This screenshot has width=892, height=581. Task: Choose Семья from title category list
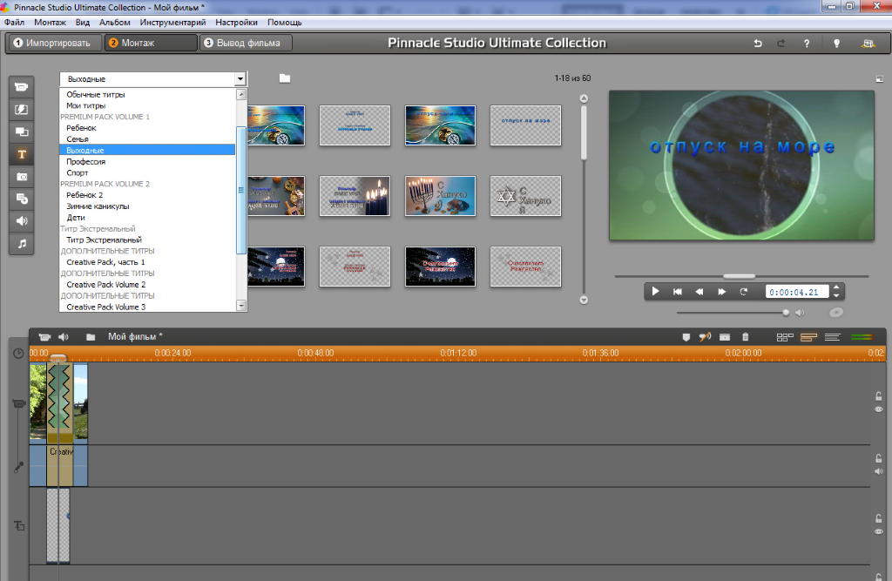78,138
